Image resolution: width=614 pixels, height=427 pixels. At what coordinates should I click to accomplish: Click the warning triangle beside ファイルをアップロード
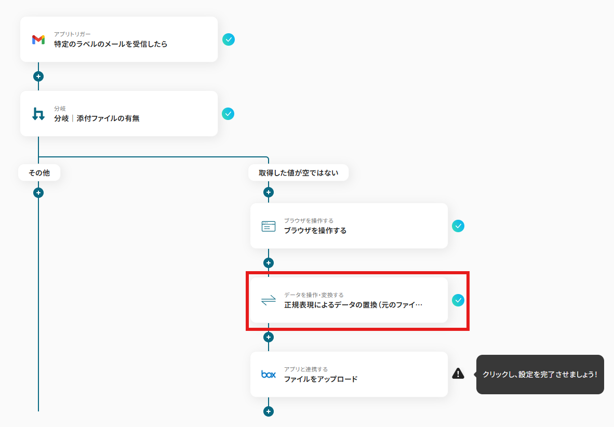[x=458, y=373]
